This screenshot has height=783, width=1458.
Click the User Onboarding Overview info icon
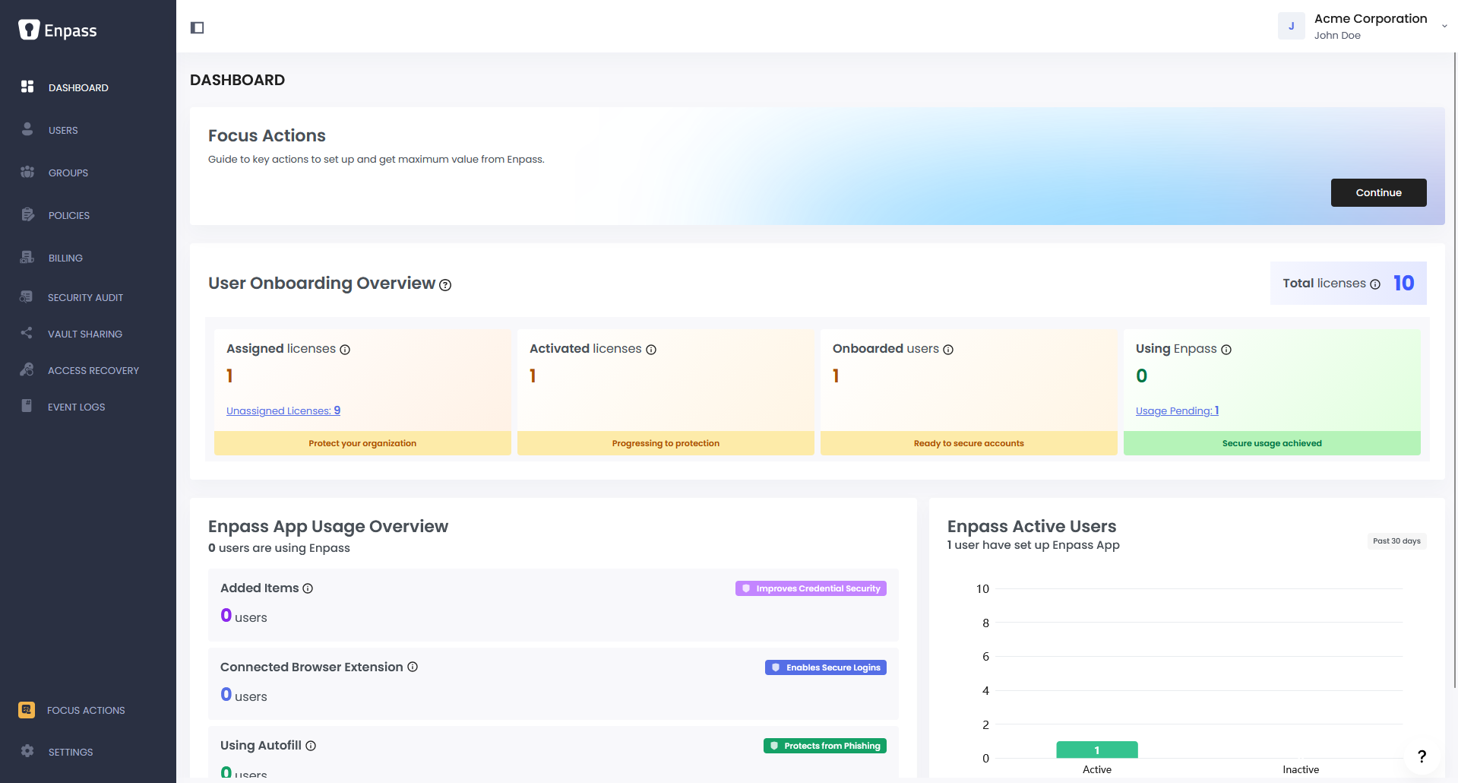coord(445,285)
